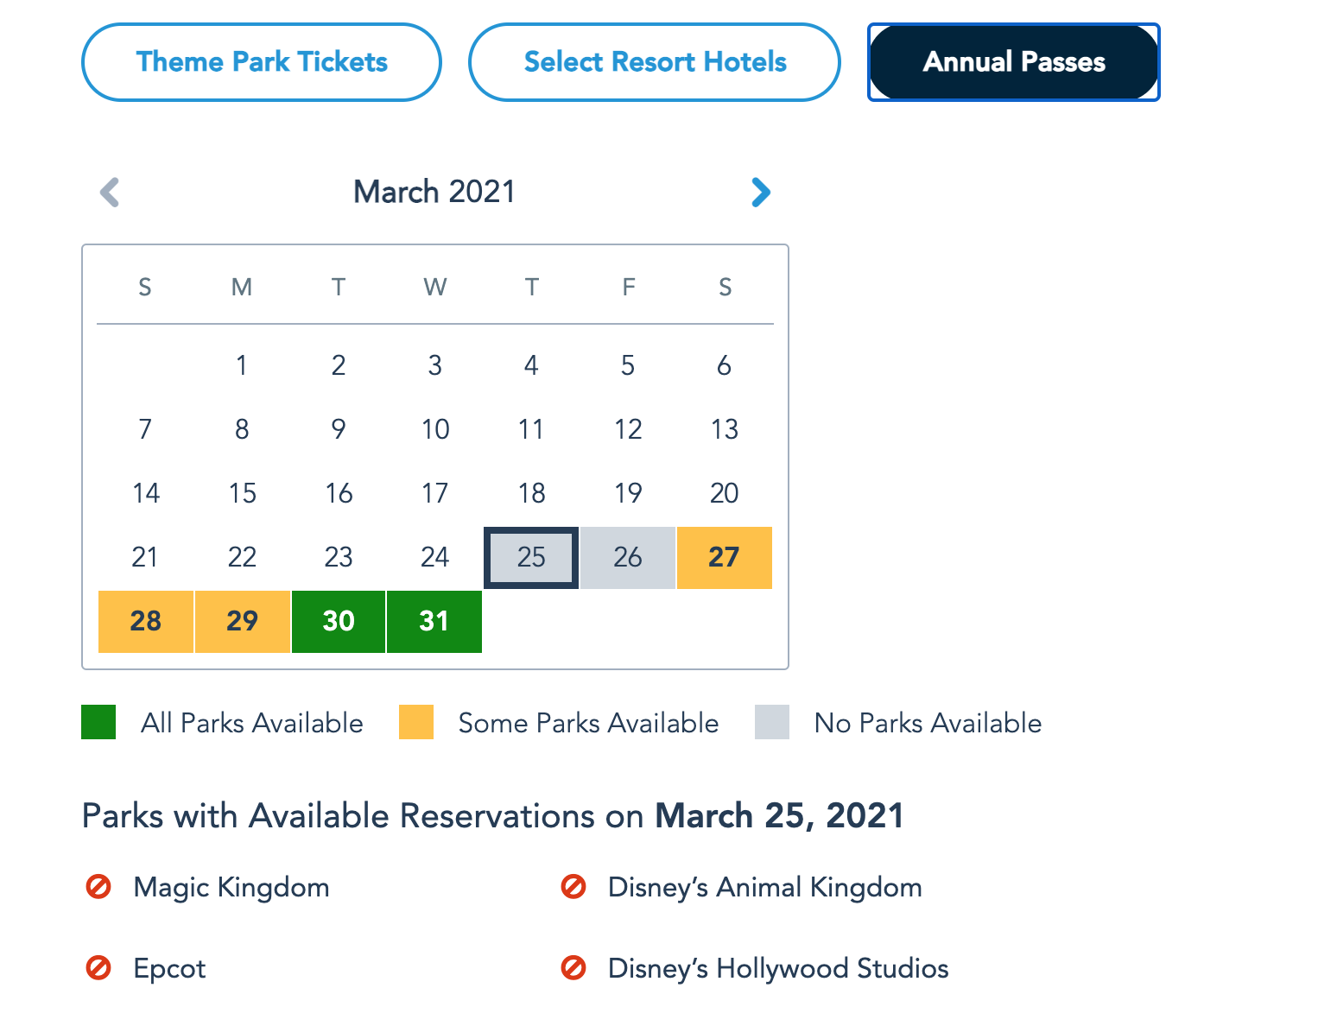Screen dimensions: 1318x1026
Task: Click unavailable icon beside Epcot
Action: [x=98, y=968]
